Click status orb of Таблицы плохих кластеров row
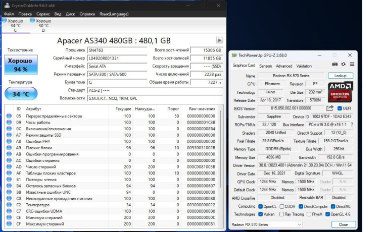 9,173
